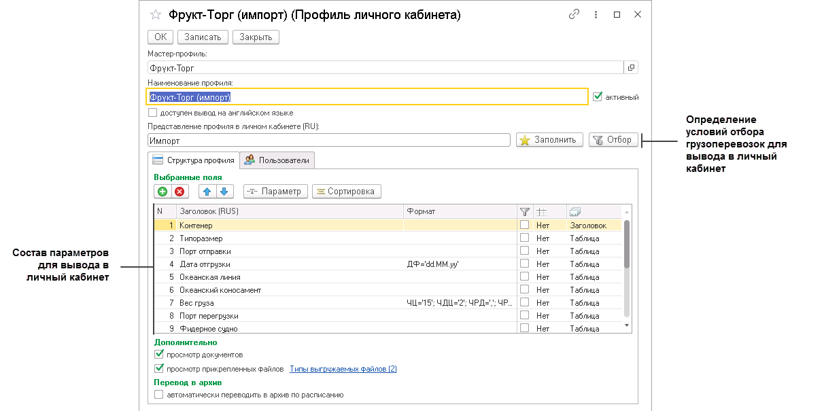Move the selected field up
This screenshot has width=824, height=411.
point(207,192)
